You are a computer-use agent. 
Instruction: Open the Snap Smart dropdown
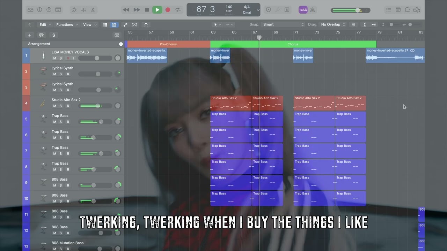[x=283, y=24]
